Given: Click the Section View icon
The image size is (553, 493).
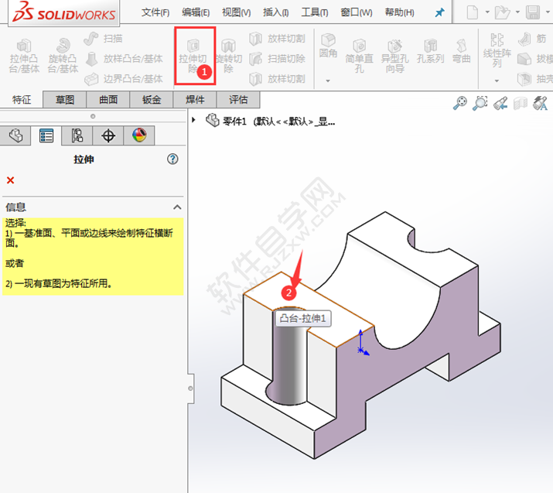Looking at the screenshot, I should [x=521, y=104].
